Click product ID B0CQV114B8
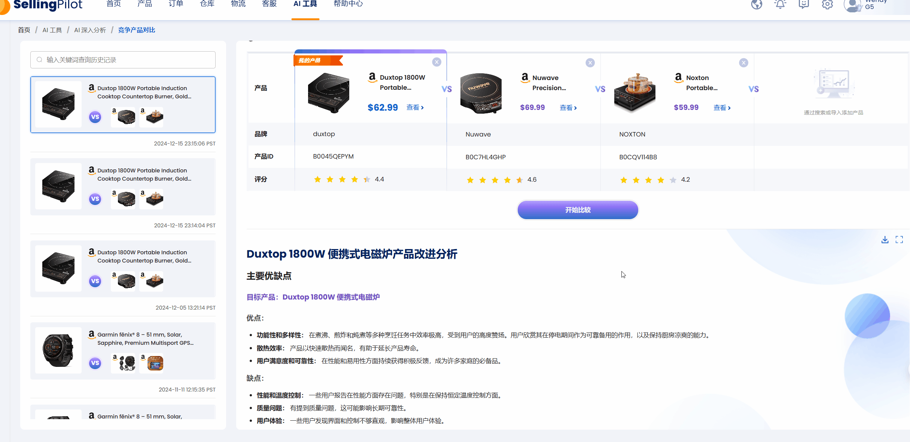 tap(638, 157)
